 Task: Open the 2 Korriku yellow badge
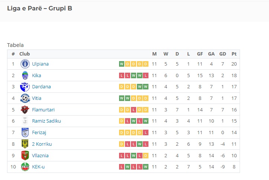[x=25, y=144]
